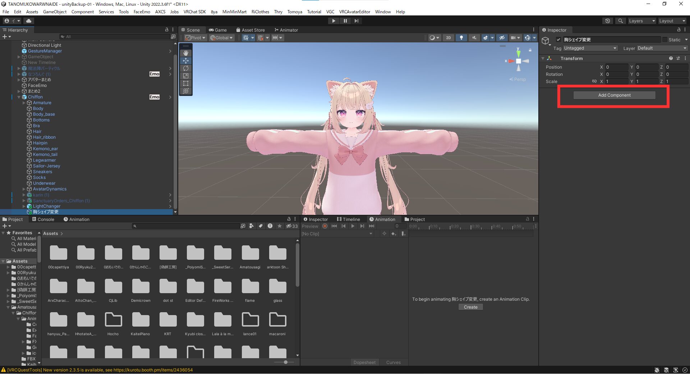Select the Rect transform tool

pos(186,83)
